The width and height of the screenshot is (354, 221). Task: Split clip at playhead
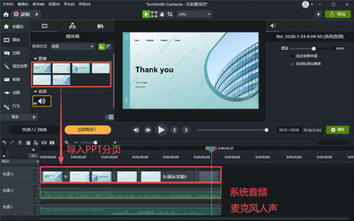coord(44,142)
